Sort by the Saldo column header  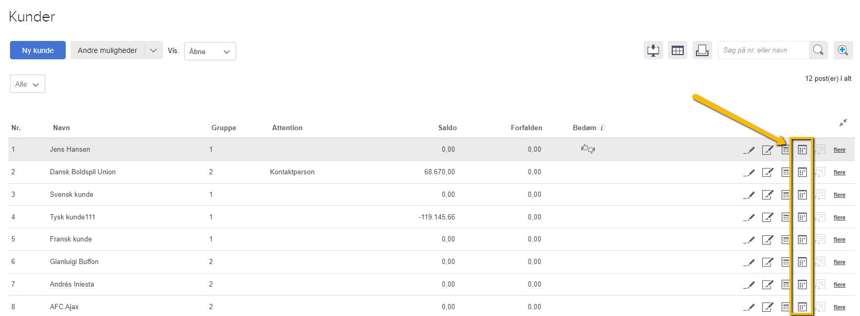447,128
